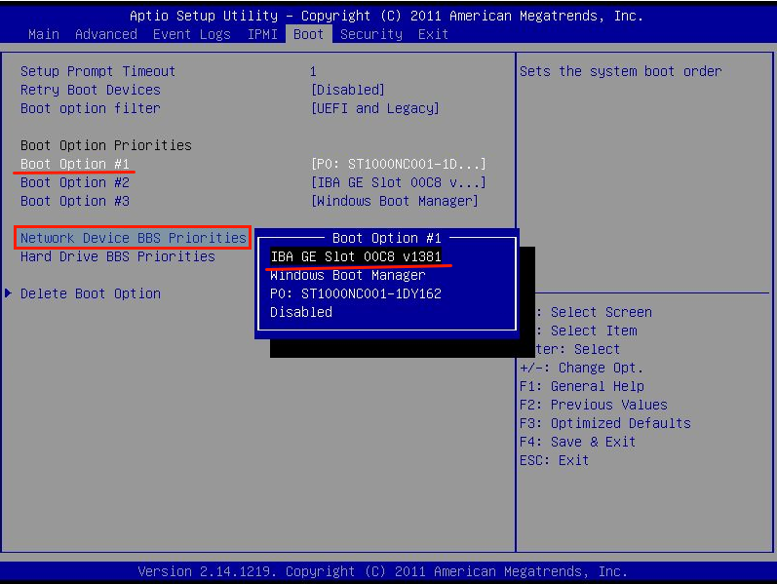Pick P0: ST1000NC001-1DY162 in popup list
The width and height of the screenshot is (777, 584).
[355, 293]
